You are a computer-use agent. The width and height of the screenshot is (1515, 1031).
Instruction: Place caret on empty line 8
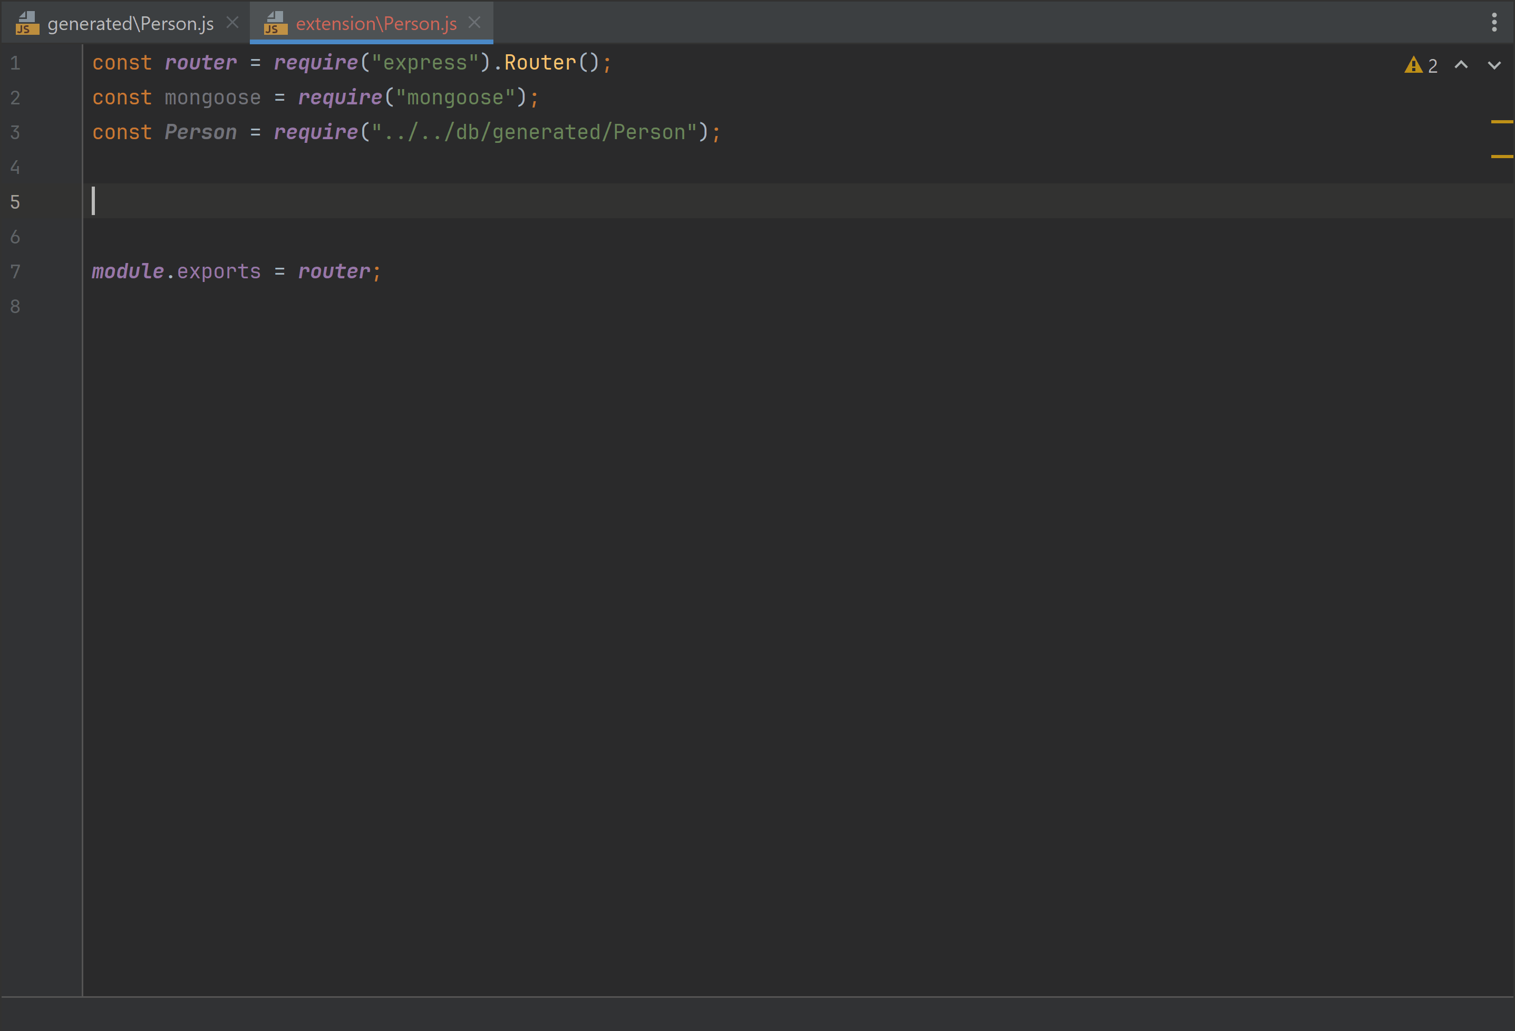click(x=261, y=306)
